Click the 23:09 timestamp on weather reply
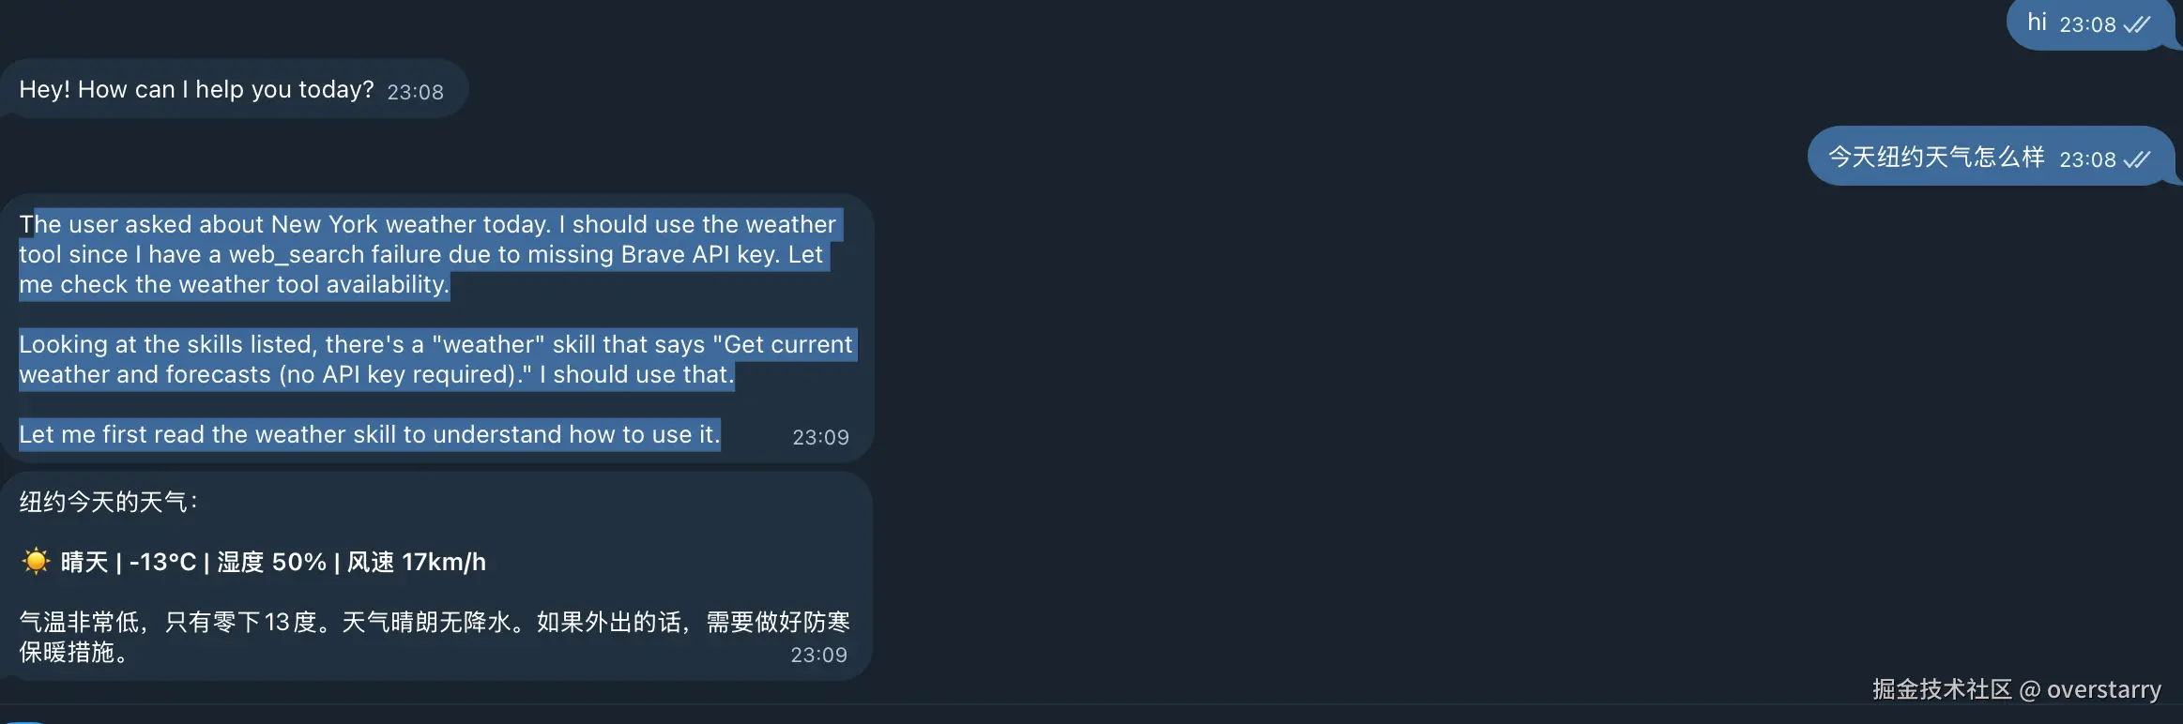Viewport: 2183px width, 724px height. (818, 655)
